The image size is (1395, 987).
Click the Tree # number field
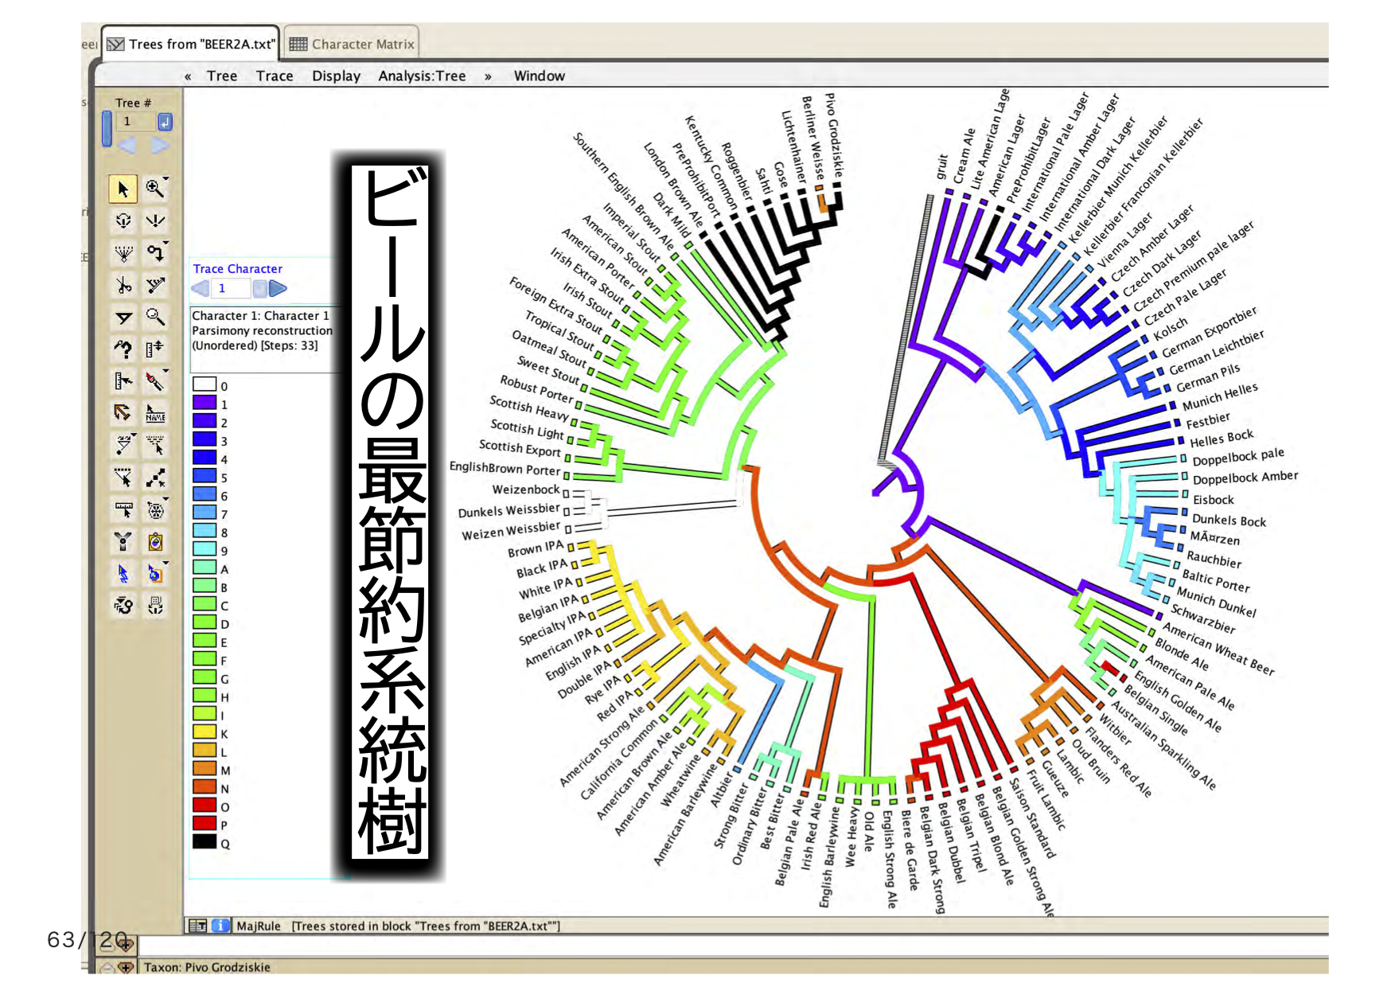pos(136,122)
